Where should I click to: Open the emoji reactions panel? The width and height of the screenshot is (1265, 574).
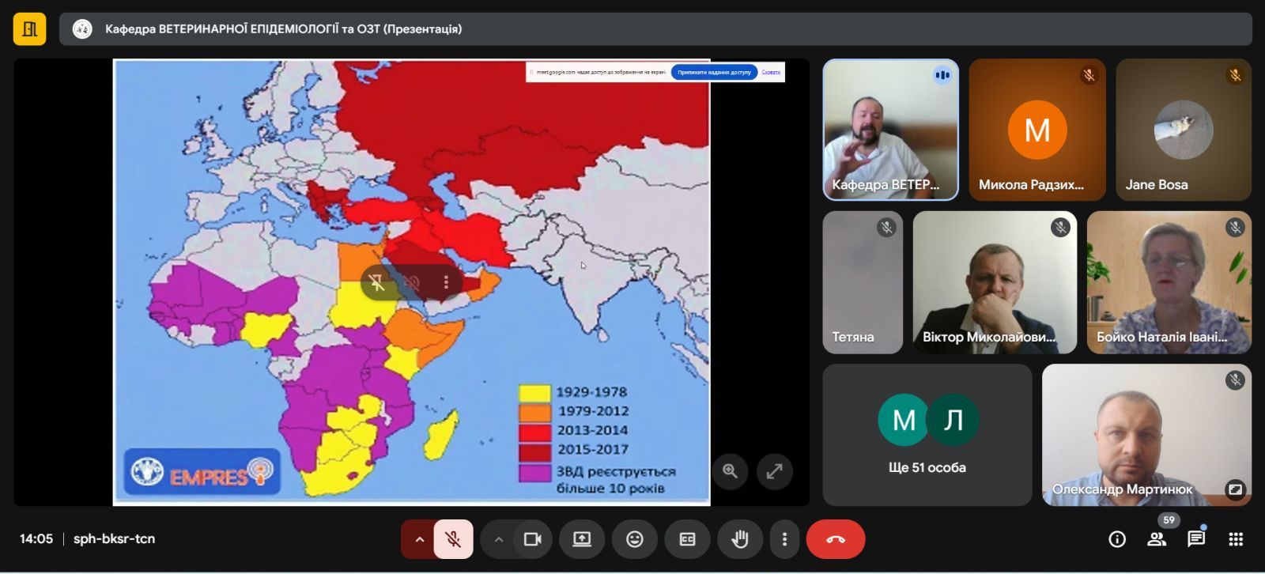click(635, 539)
